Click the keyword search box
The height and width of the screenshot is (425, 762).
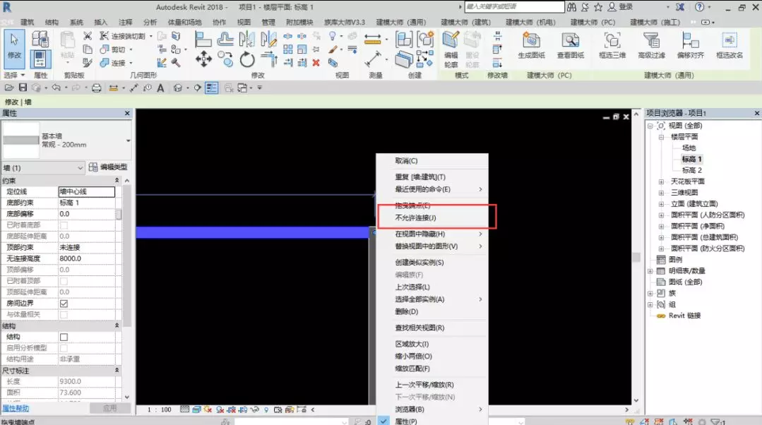coord(514,7)
